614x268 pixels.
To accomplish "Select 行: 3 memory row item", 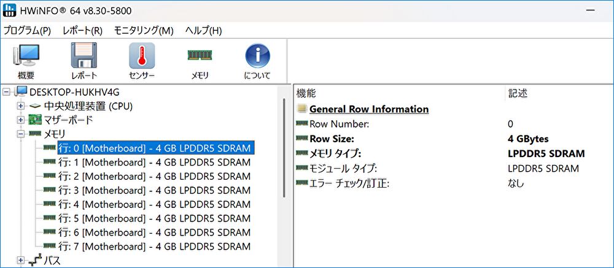I will coord(153,190).
